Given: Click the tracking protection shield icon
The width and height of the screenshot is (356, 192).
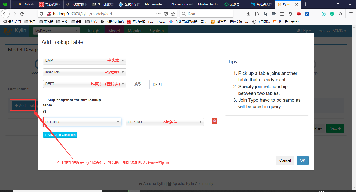Looking at the screenshot, I should pyautogui.click(x=42, y=14).
